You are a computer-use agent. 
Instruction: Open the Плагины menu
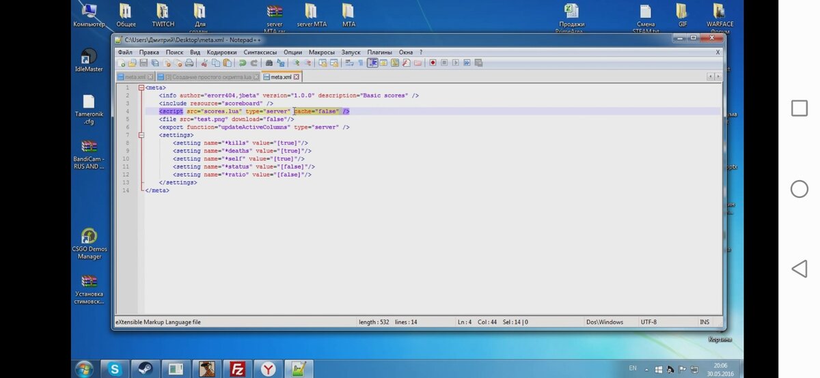[x=379, y=53]
